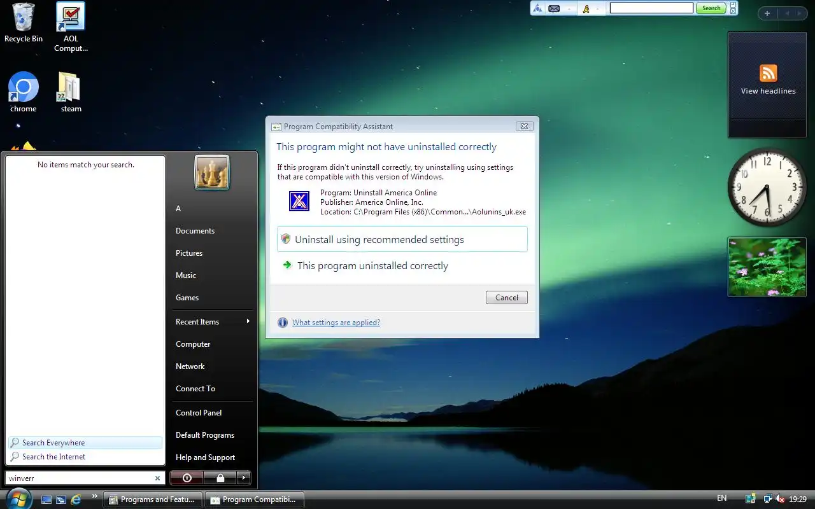The width and height of the screenshot is (815, 509).
Task: Expand the Quick Launch overflow chevron
Action: coord(95,496)
